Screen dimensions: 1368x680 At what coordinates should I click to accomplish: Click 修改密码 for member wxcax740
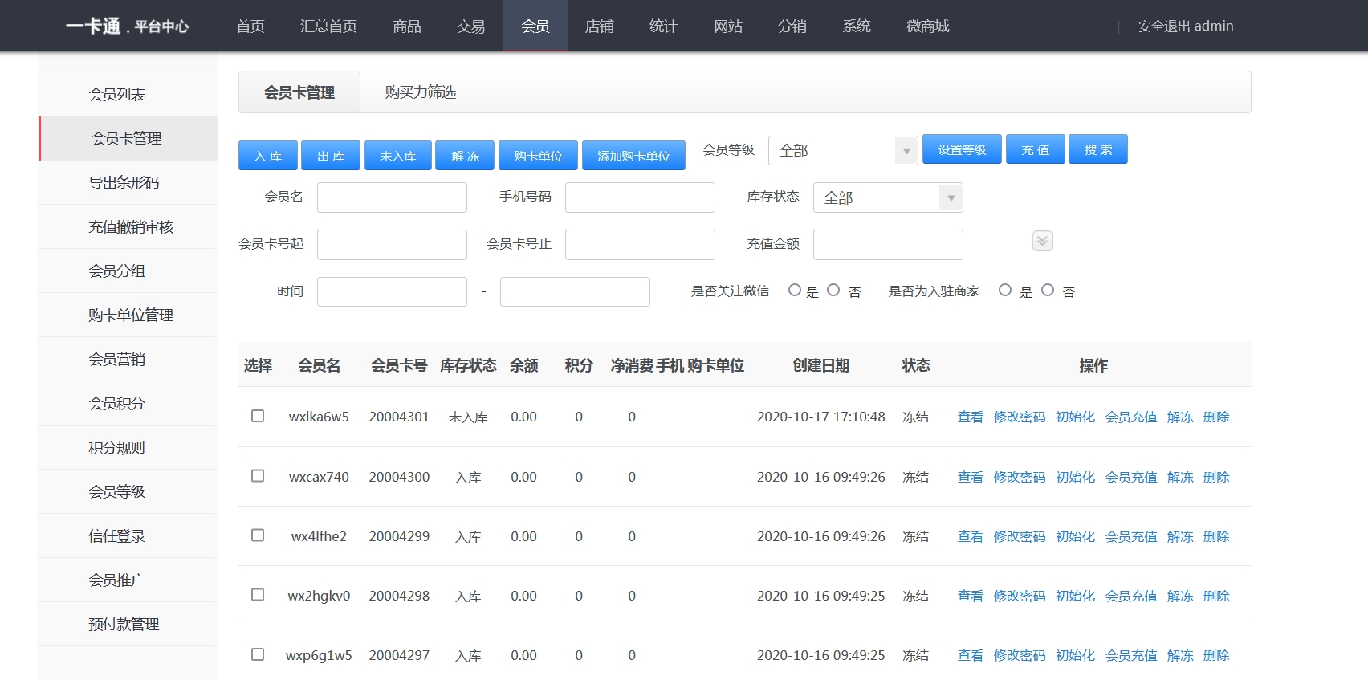[x=1020, y=477]
